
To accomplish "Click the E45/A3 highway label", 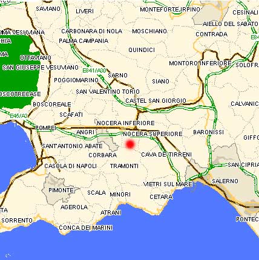I will pos(19,116).
